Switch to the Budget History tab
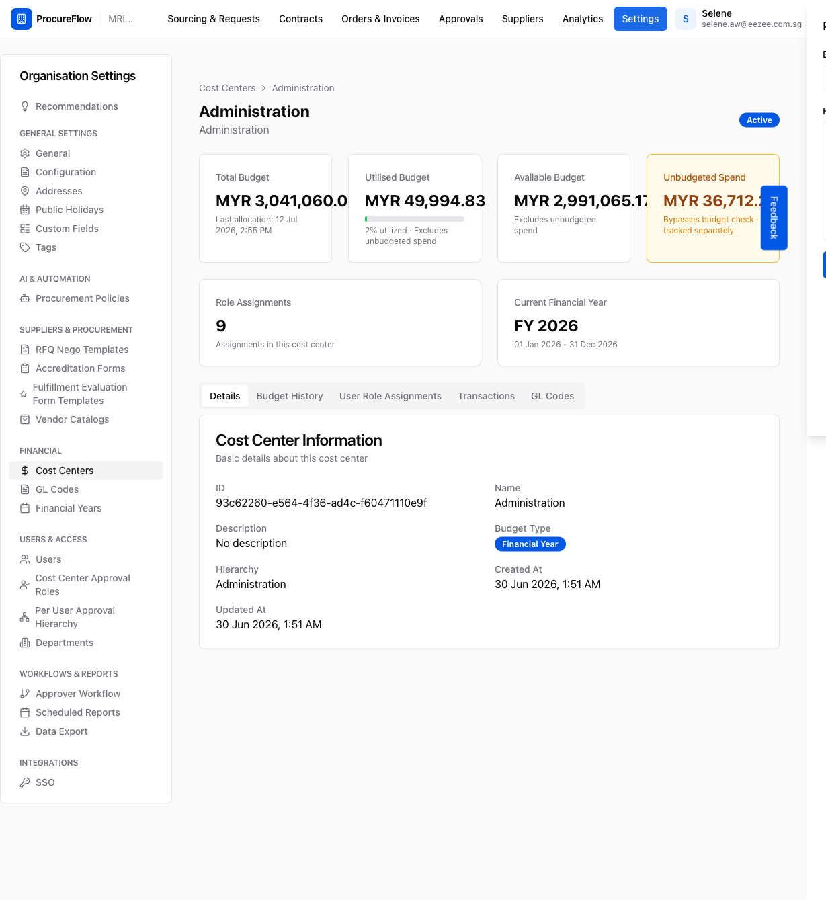Viewport: 826px width, 900px height. click(x=290, y=396)
